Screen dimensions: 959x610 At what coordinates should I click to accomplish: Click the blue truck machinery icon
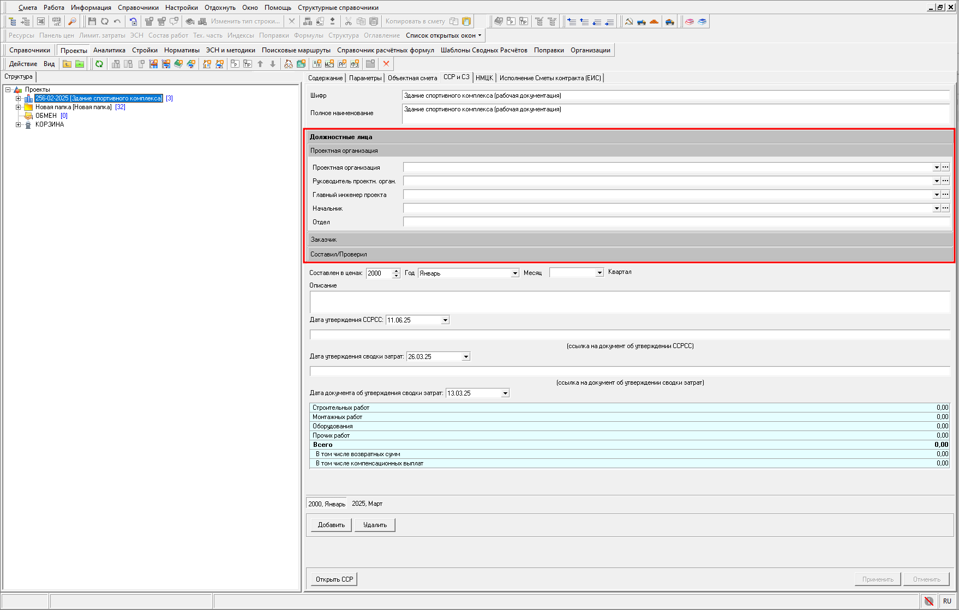tap(642, 21)
